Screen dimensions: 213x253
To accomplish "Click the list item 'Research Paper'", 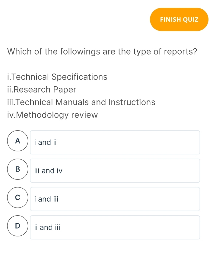I will coord(41,90).
